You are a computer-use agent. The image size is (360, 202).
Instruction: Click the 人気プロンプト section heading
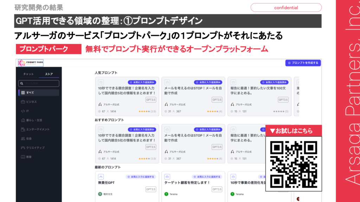click(106, 73)
